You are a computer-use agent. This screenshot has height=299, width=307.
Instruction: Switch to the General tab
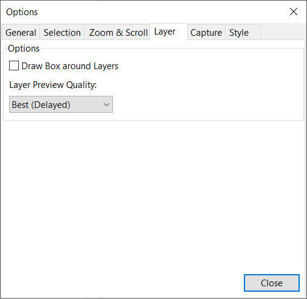click(21, 32)
